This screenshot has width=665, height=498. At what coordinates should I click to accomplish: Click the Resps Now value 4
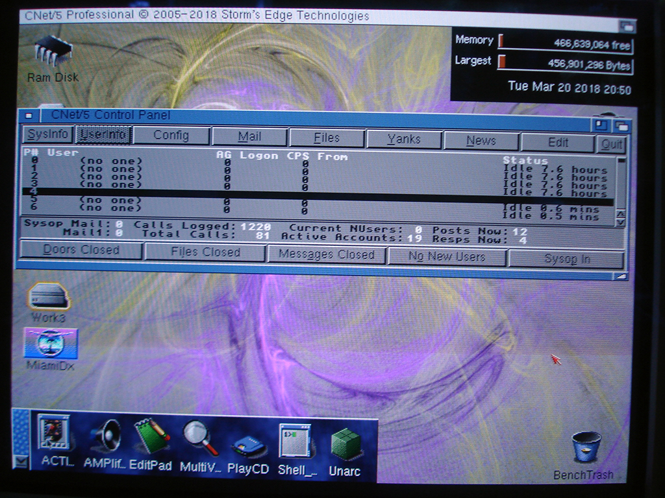(x=523, y=241)
